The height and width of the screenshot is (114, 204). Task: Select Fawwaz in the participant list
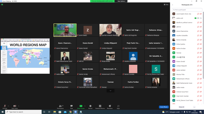tap(187, 53)
